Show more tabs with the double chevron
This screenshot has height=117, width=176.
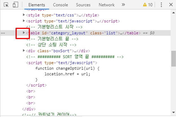coord(123,5)
